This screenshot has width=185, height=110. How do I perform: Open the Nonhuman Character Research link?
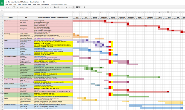40,56
